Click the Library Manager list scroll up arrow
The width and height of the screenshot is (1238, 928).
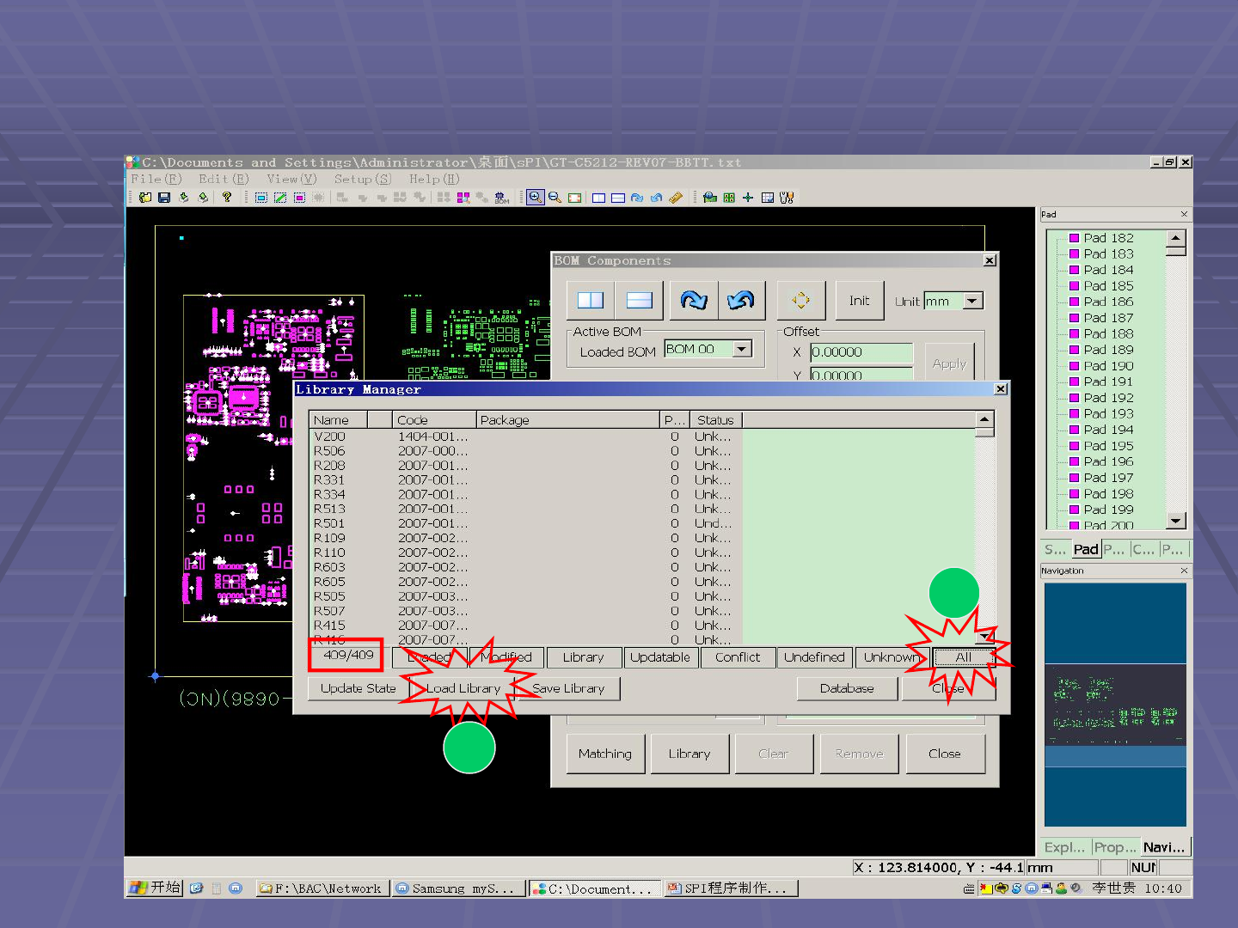coord(985,420)
